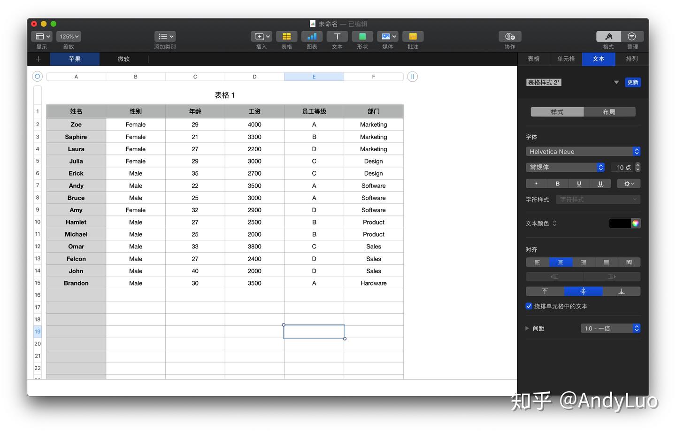Toggle 绕排单元格中的文本 wrap text checkbox
The height and width of the screenshot is (432, 676).
[529, 306]
